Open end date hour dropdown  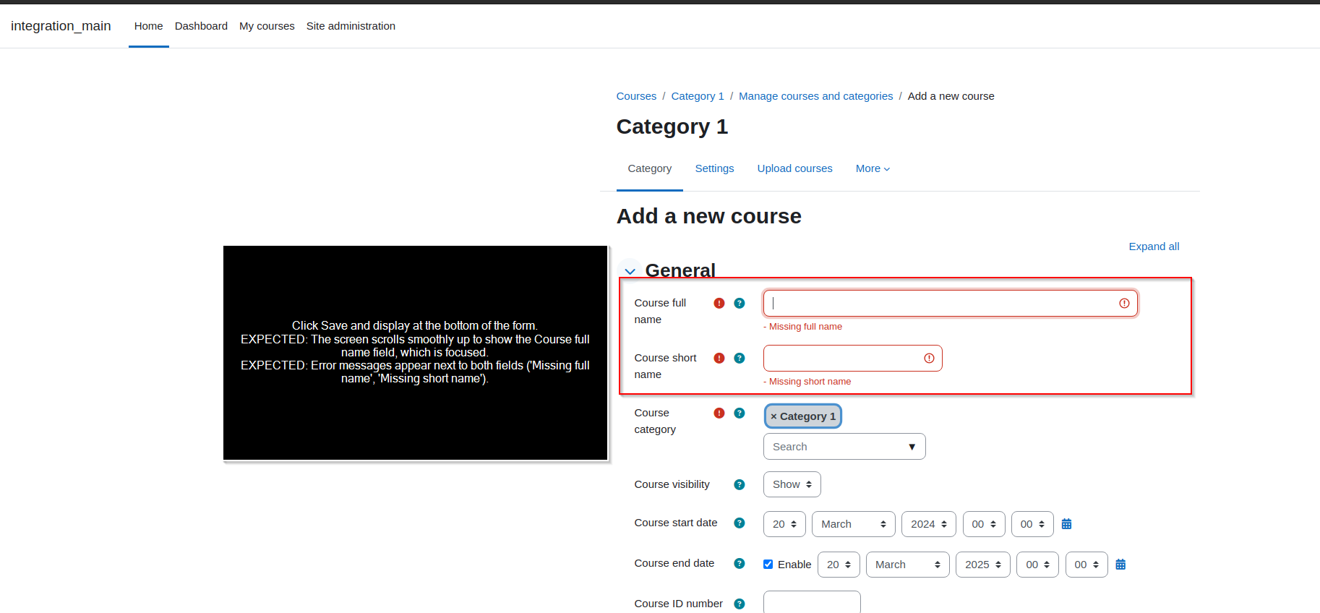coord(1037,565)
